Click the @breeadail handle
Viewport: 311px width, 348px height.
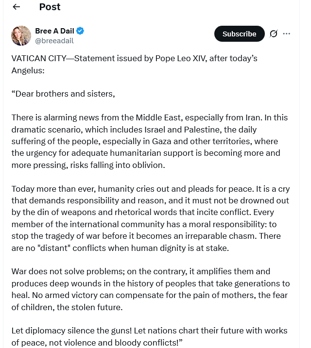pyautogui.click(x=53, y=40)
